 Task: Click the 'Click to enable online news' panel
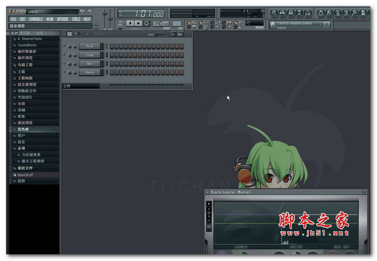click(300, 25)
